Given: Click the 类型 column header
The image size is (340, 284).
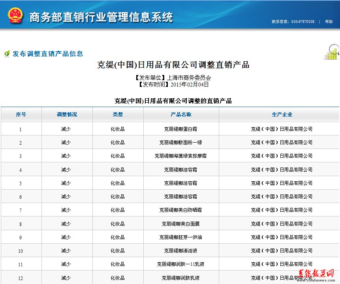Looking at the screenshot, I should tap(118, 114).
